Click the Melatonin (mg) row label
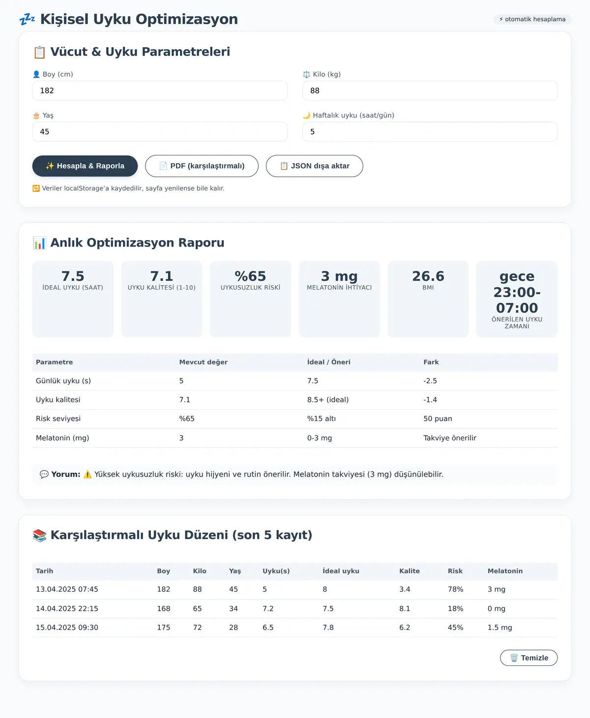The height and width of the screenshot is (718, 590). pos(62,438)
